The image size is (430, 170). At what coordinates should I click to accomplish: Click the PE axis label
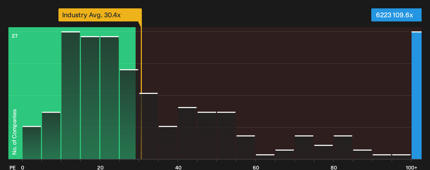(13, 167)
